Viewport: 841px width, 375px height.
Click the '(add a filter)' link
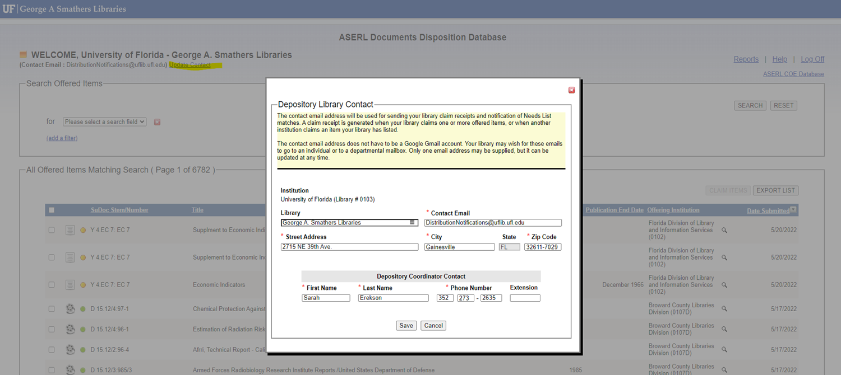click(x=62, y=138)
